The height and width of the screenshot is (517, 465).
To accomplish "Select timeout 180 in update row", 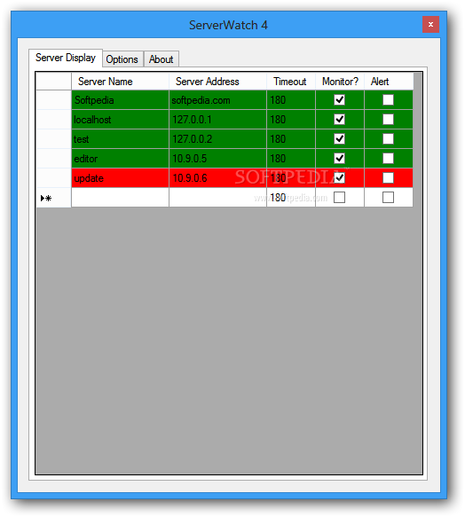I will click(291, 178).
